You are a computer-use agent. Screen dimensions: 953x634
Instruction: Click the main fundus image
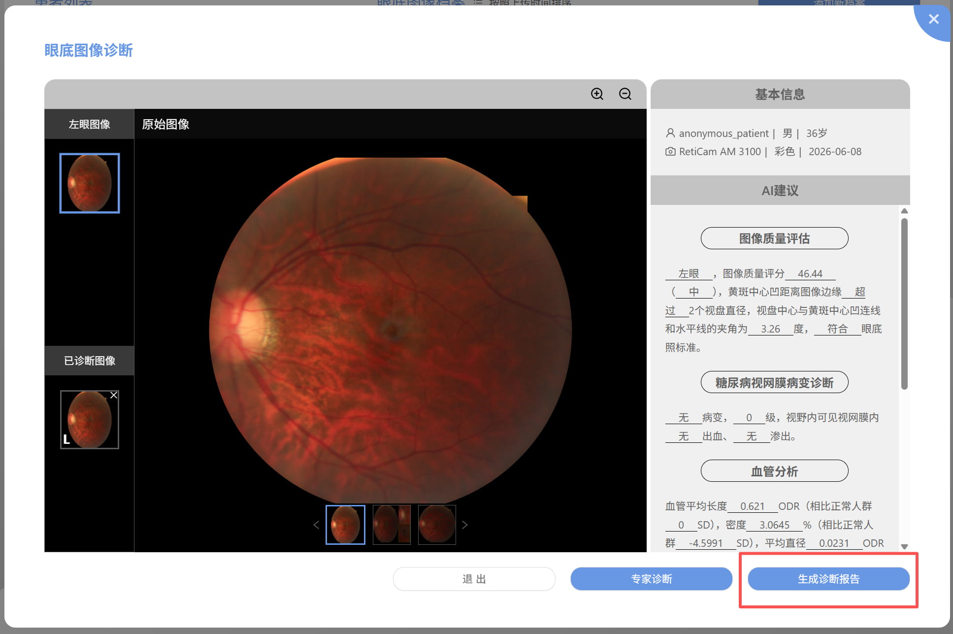pyautogui.click(x=390, y=330)
